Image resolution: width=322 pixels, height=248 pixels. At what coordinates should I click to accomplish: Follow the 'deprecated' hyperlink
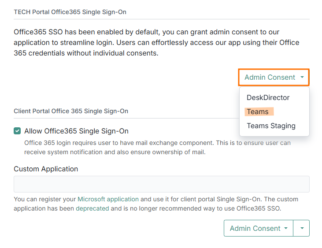pos(92,208)
